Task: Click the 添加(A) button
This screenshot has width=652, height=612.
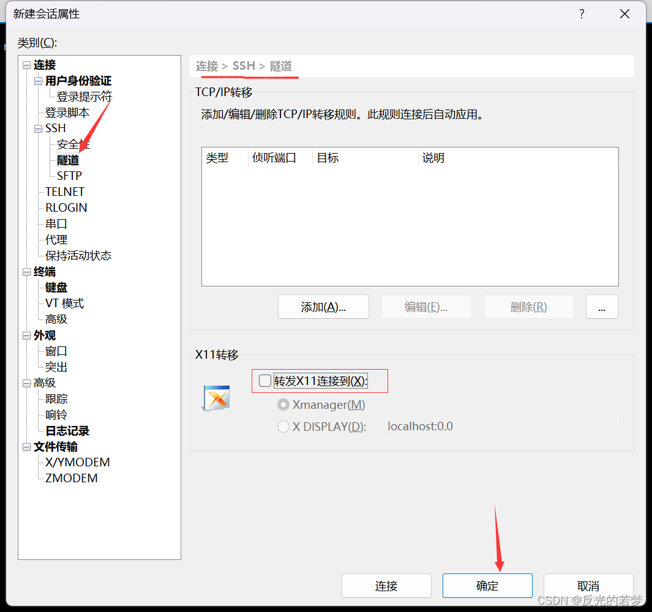Action: [323, 307]
